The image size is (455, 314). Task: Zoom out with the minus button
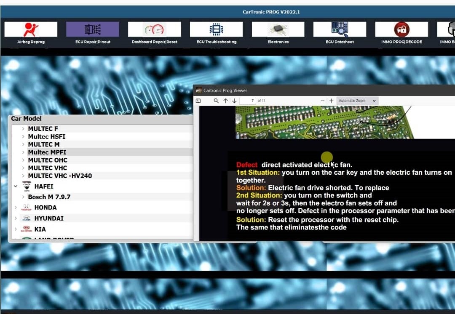pos(323,101)
